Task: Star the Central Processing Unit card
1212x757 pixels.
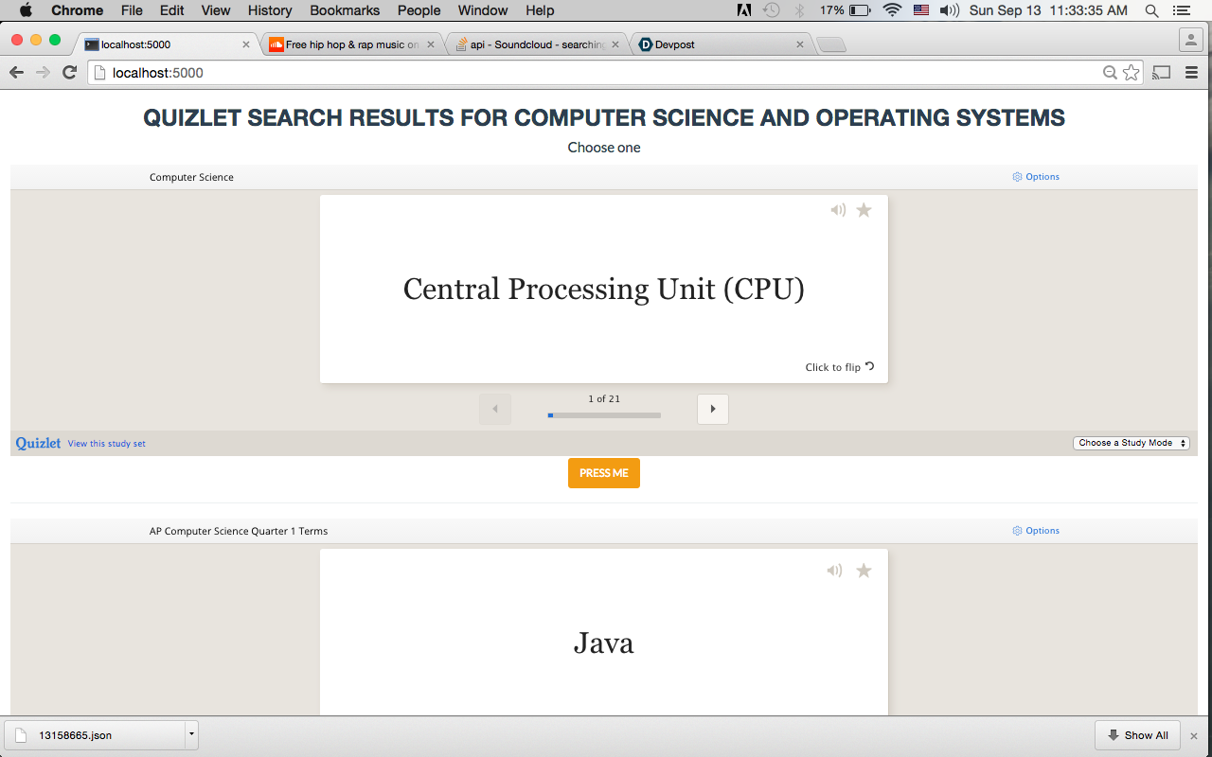Action: (864, 210)
